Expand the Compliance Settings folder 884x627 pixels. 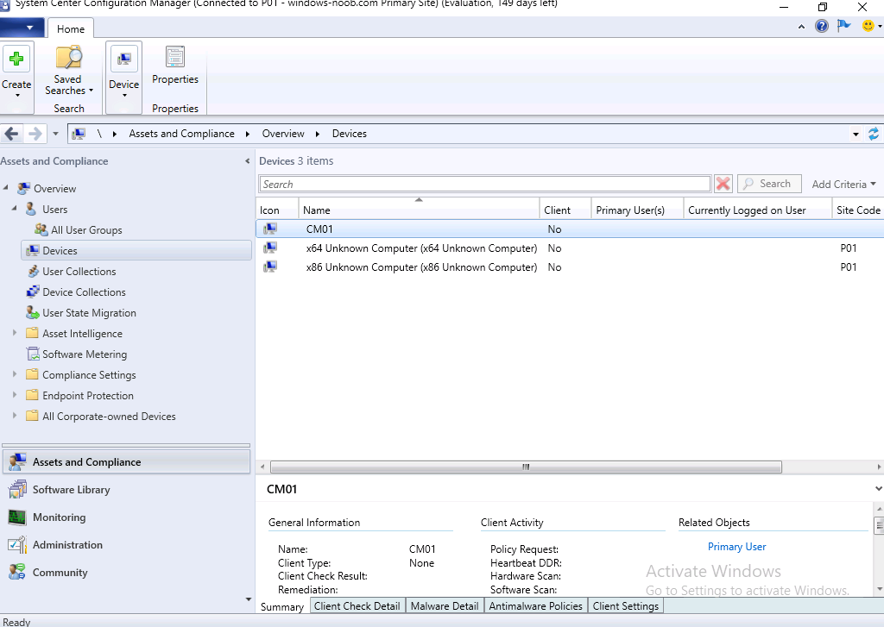[15, 374]
